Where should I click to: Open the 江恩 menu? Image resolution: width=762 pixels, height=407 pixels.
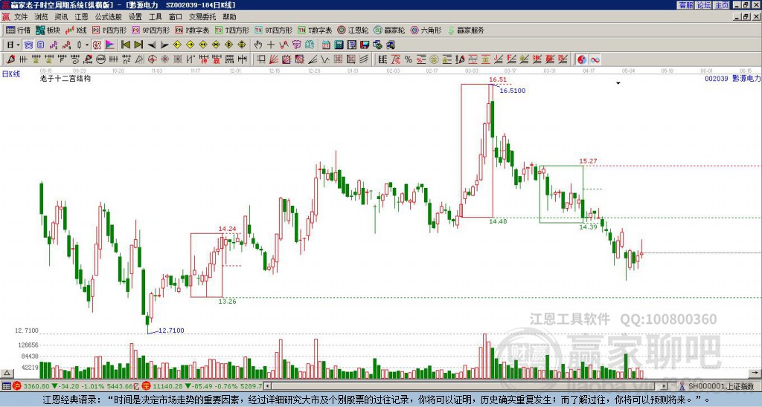81,17
